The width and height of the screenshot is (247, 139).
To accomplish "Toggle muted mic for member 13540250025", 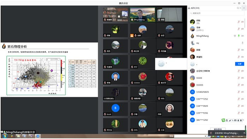I will tap(239, 92).
